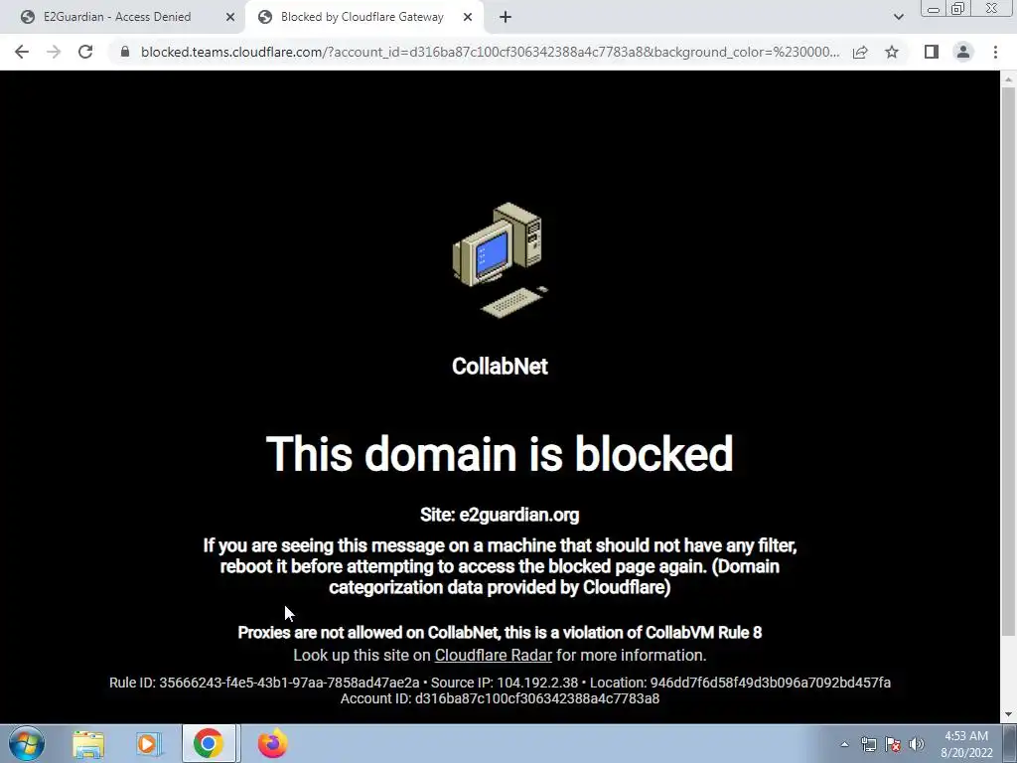Bookmark this page with the star icon
Screen dimensions: 1017x763
(x=892, y=52)
